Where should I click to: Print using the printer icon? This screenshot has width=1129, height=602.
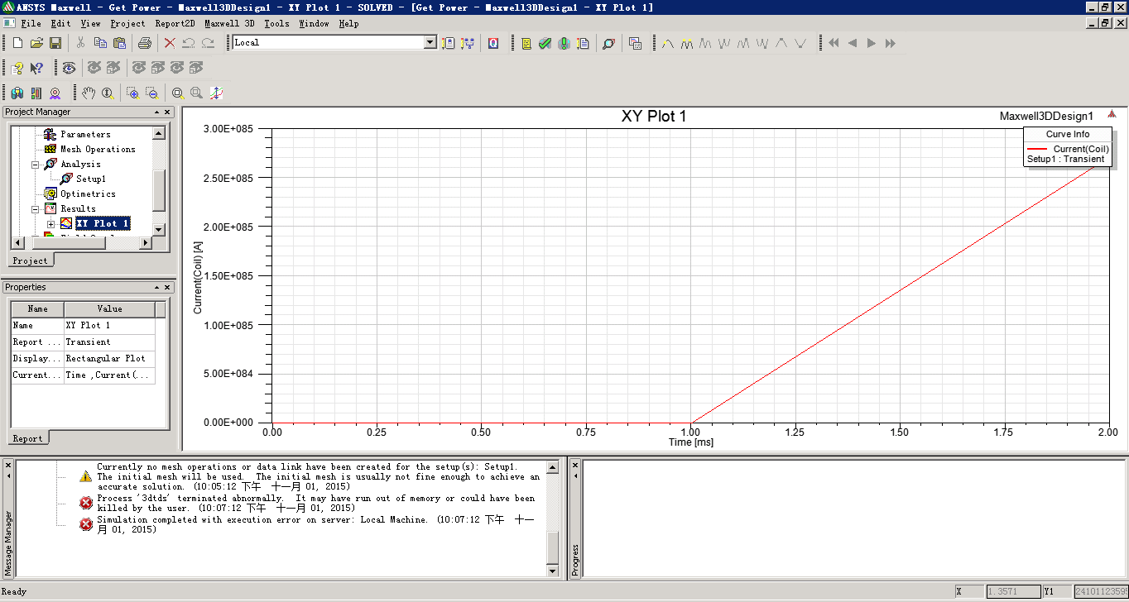145,43
